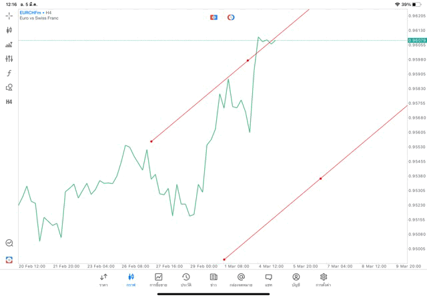This screenshot has width=427, height=298.
Task: Open the chart type candlestick icon
Action: point(9,30)
